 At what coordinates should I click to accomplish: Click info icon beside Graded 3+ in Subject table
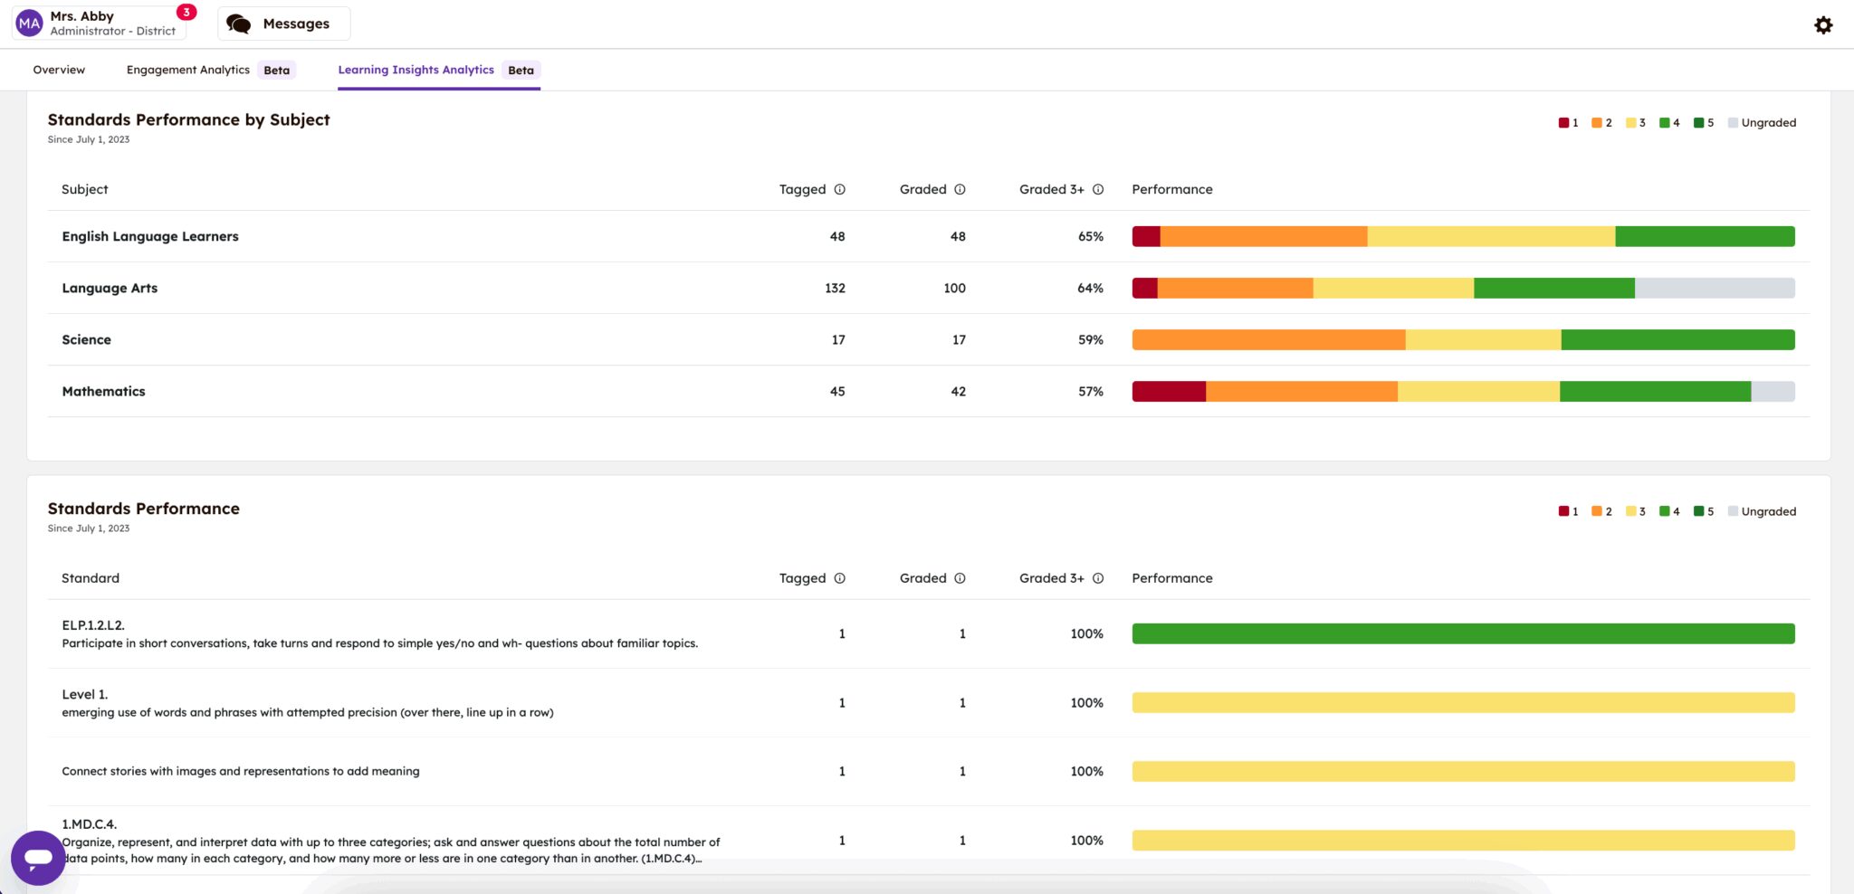click(1097, 189)
